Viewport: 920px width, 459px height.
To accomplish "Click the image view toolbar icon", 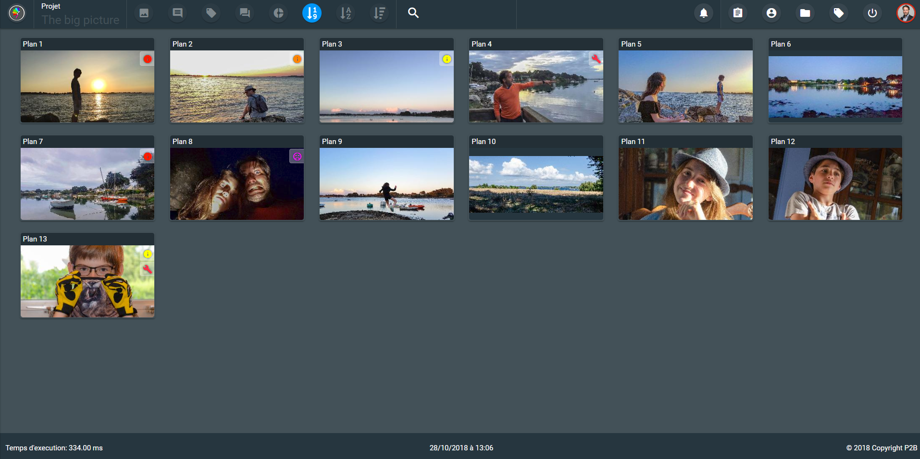I will (x=144, y=13).
